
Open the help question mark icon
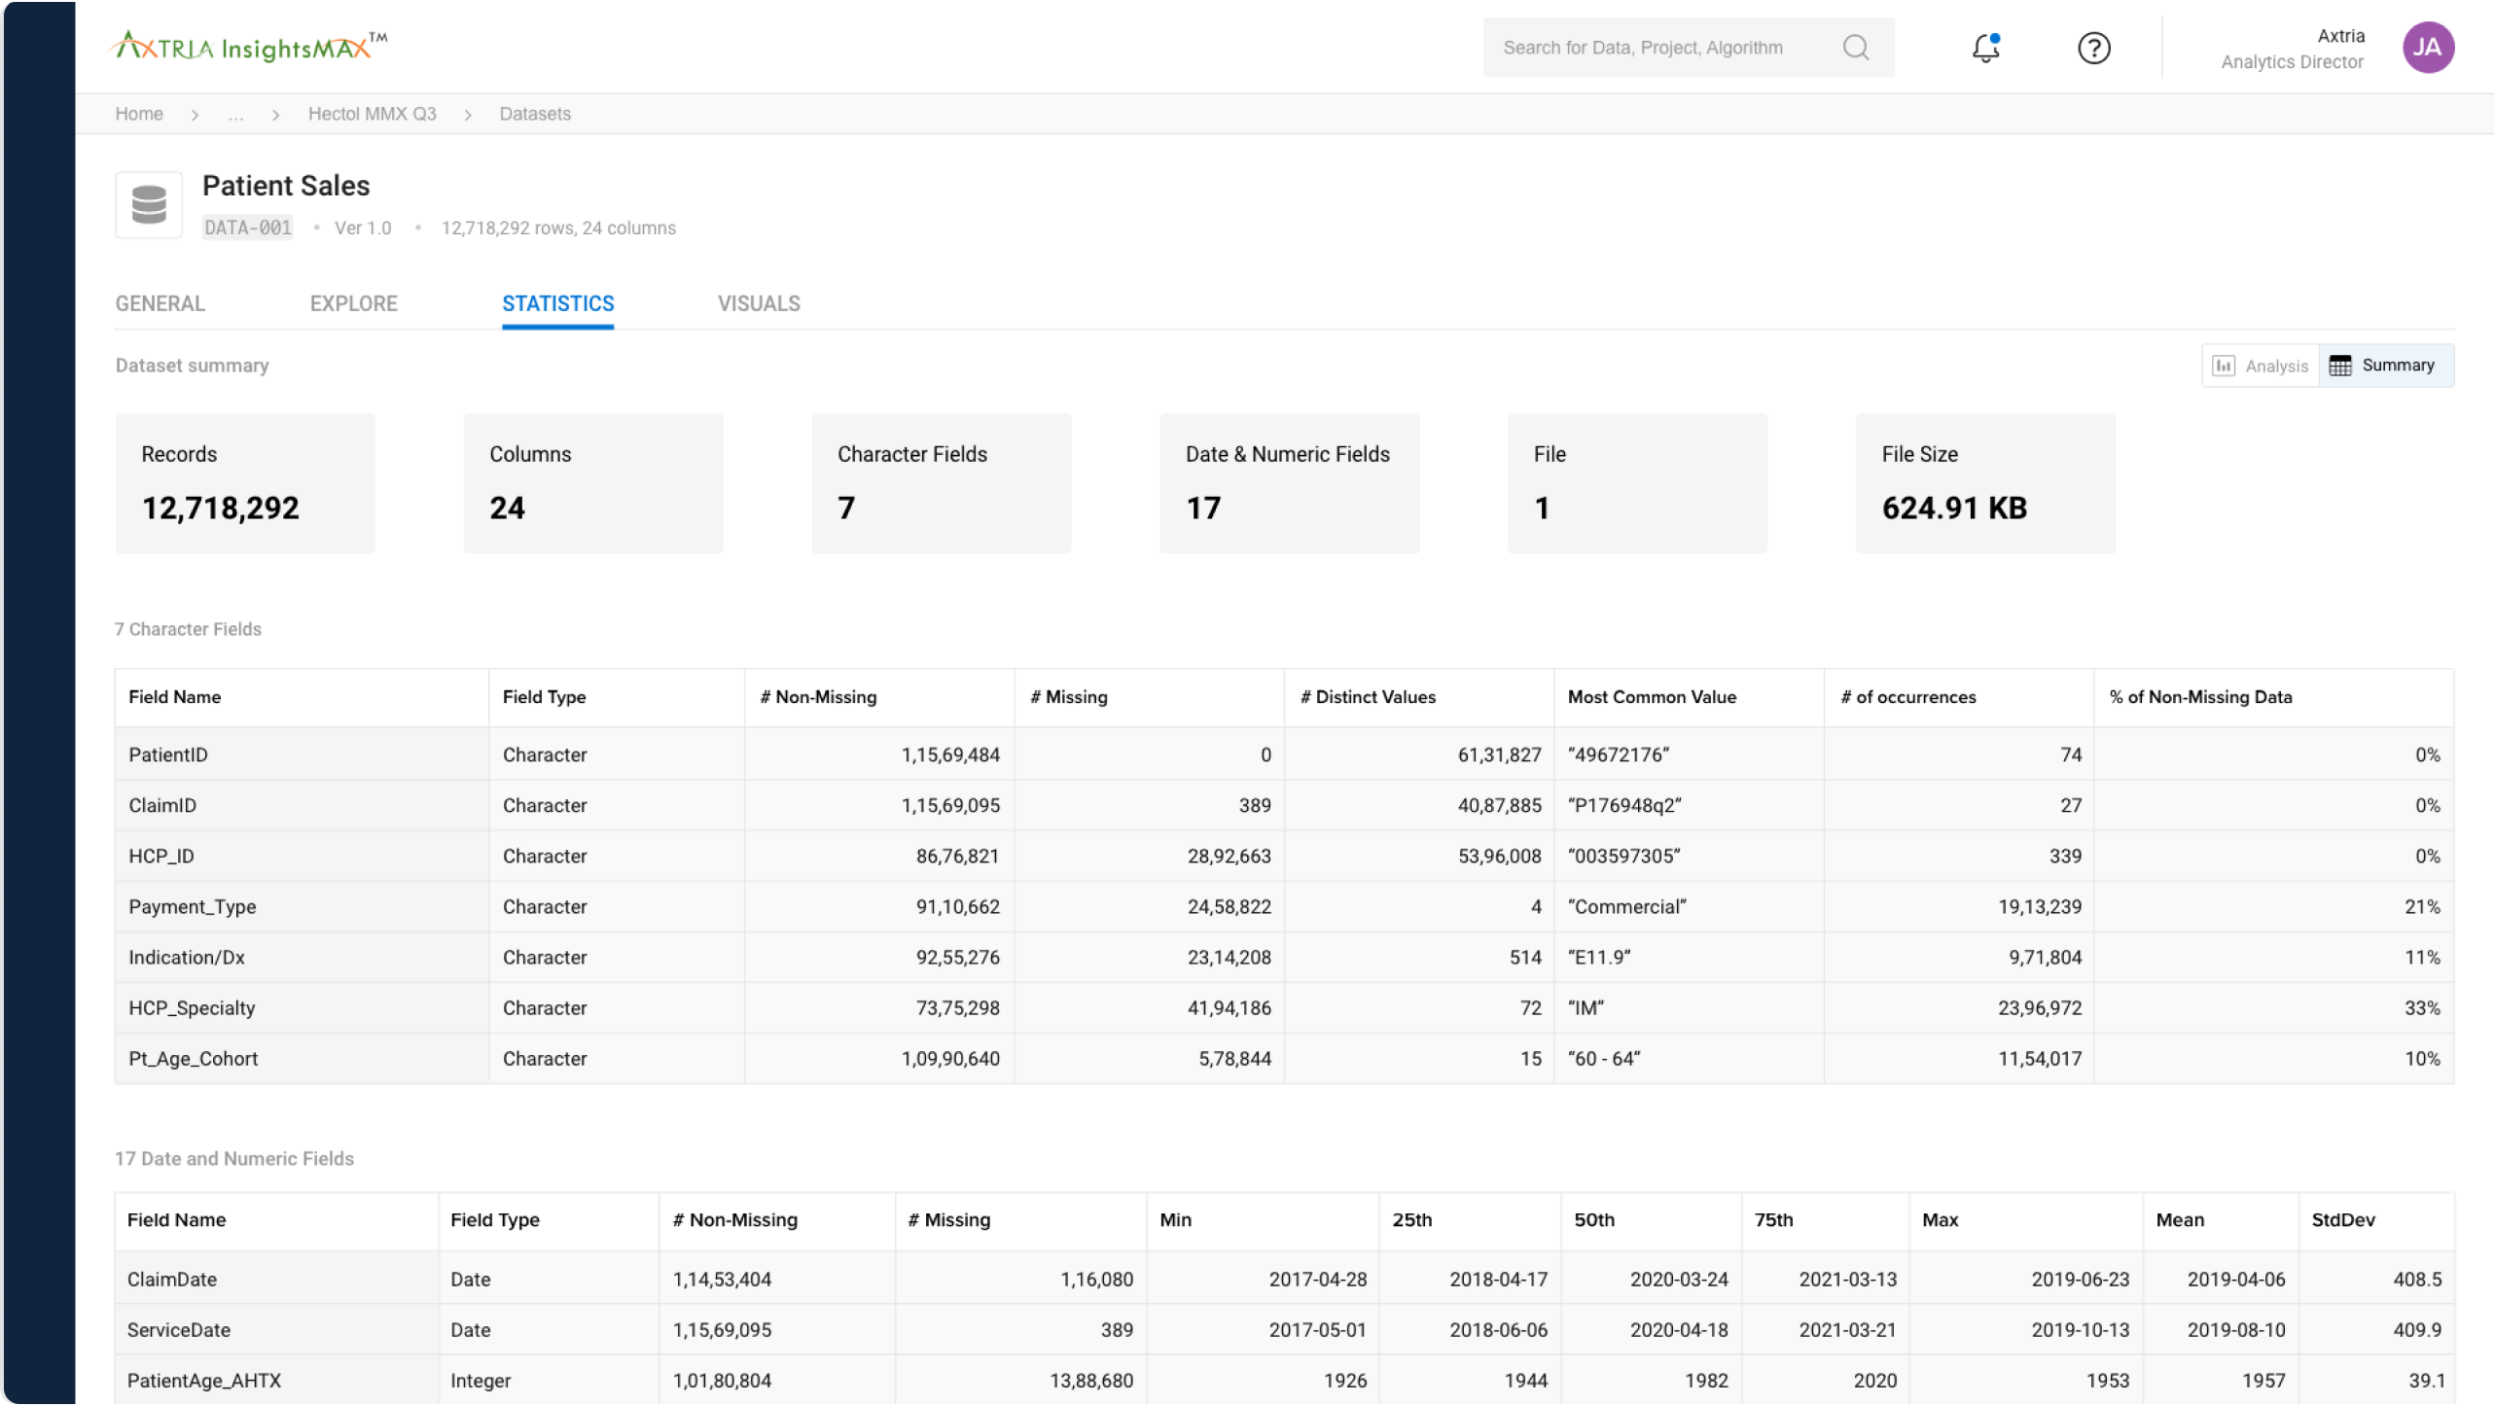click(2093, 47)
